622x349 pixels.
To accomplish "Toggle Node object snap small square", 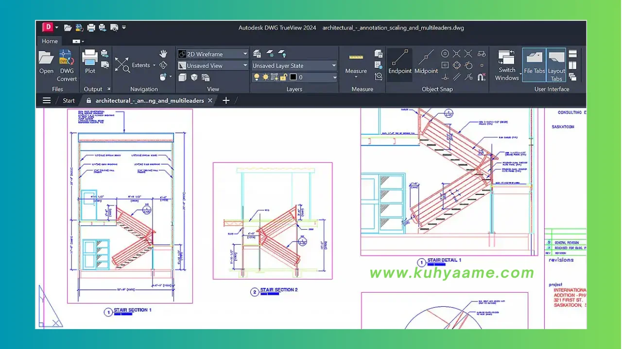I will (x=482, y=65).
